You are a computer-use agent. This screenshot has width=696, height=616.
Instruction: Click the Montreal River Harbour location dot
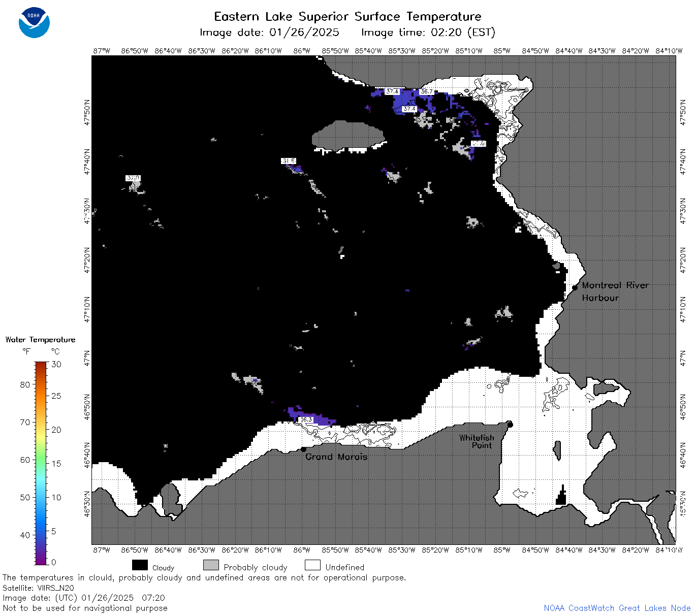click(x=575, y=287)
